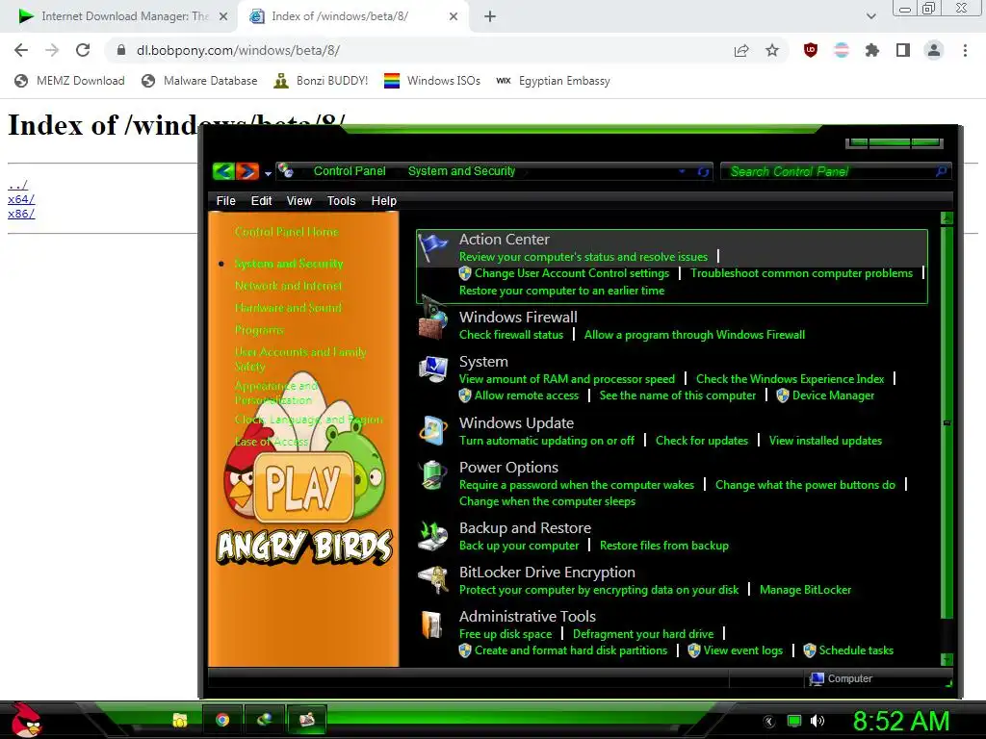Open Chrome's three-dot menu
This screenshot has width=986, height=739.
pos(965,50)
